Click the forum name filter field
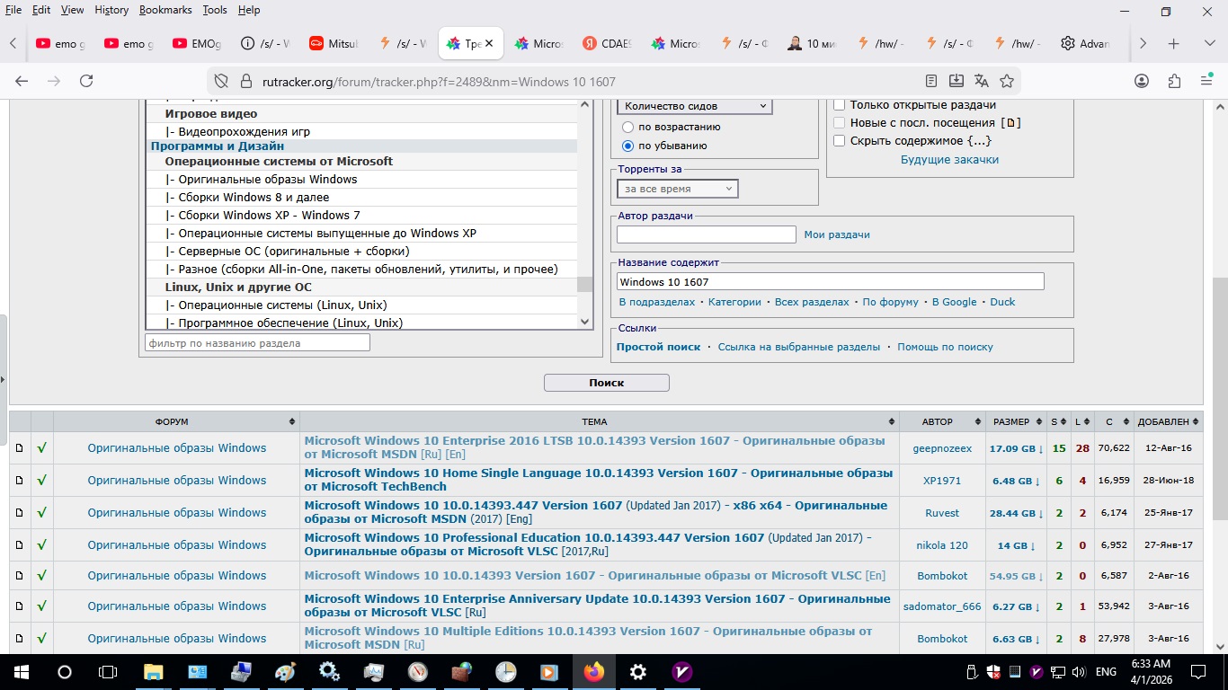Viewport: 1228px width, 690px height. tap(257, 342)
